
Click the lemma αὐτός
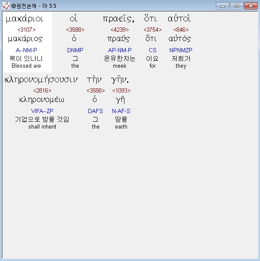pos(180,39)
